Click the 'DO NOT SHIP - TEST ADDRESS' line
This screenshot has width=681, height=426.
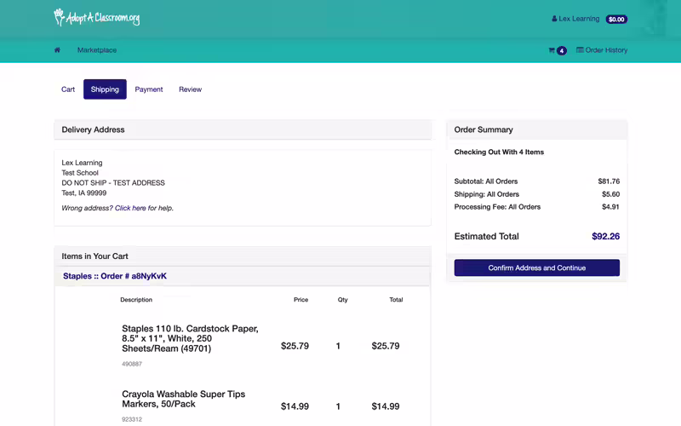113,182
